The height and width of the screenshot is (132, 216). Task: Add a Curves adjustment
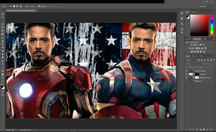pyautogui.click(x=198, y=45)
